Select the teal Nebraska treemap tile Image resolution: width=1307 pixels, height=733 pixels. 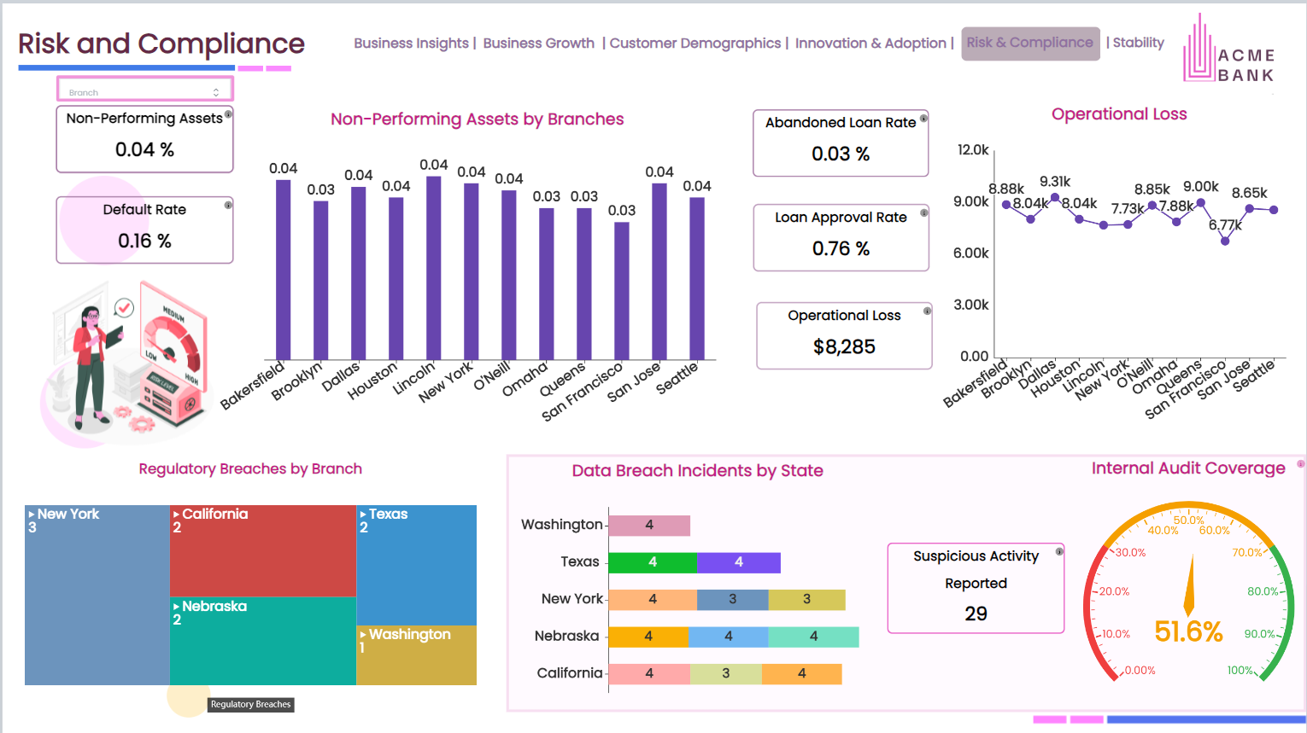click(x=263, y=641)
